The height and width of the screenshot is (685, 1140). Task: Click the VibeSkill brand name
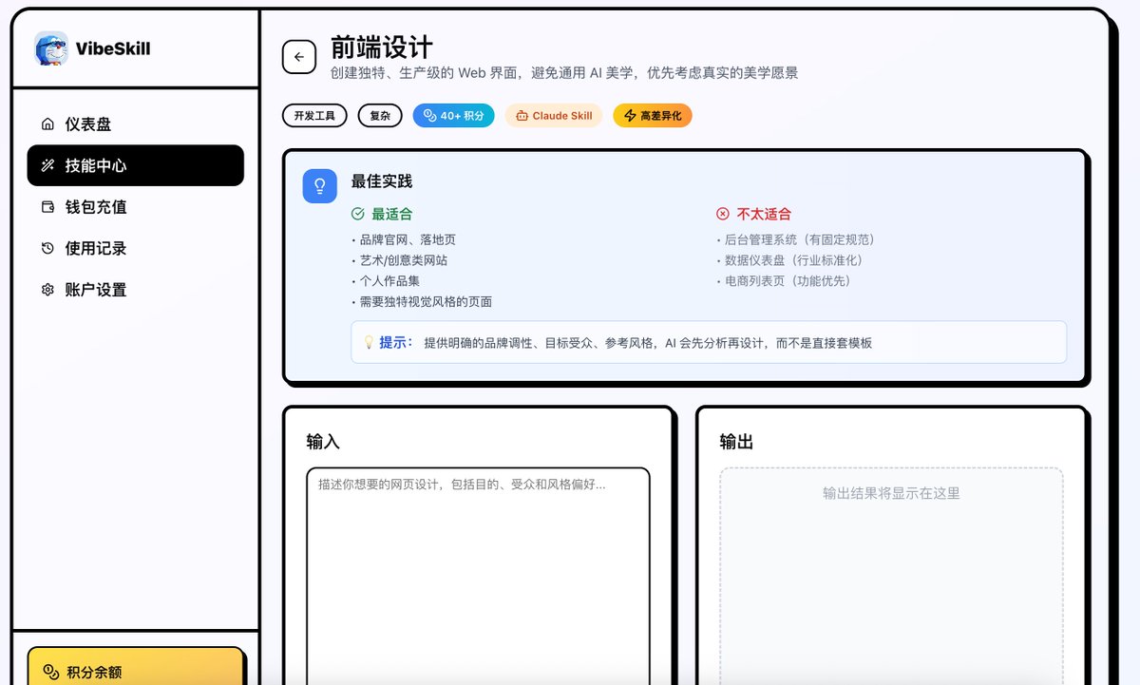(113, 49)
